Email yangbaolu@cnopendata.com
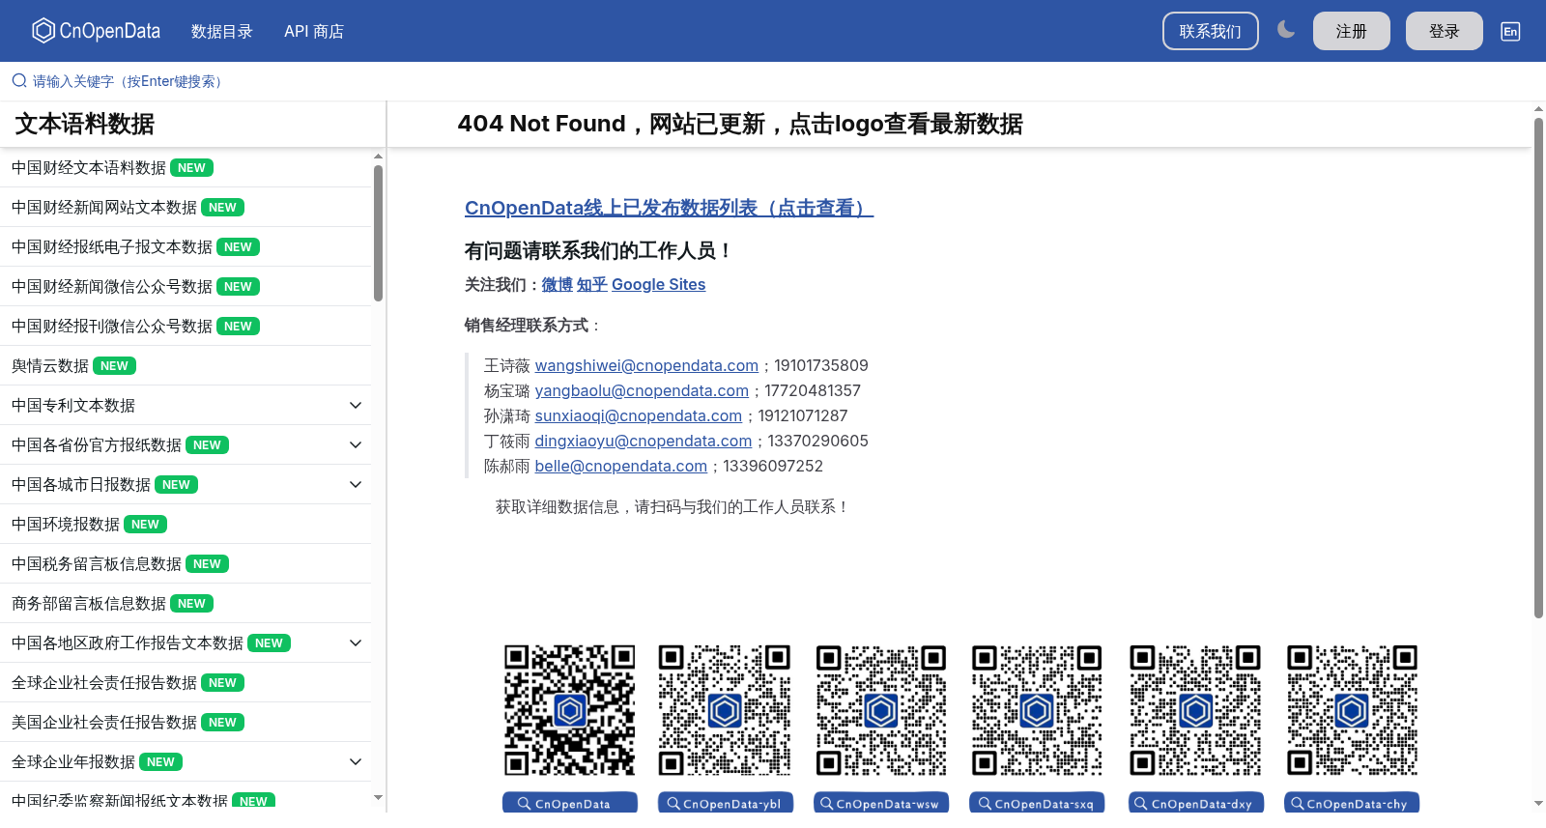Image resolution: width=1546 pixels, height=828 pixels. pyautogui.click(x=642, y=390)
